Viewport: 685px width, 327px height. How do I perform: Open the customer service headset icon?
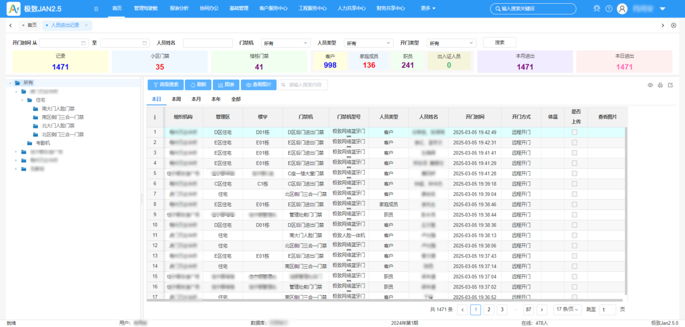[x=597, y=9]
